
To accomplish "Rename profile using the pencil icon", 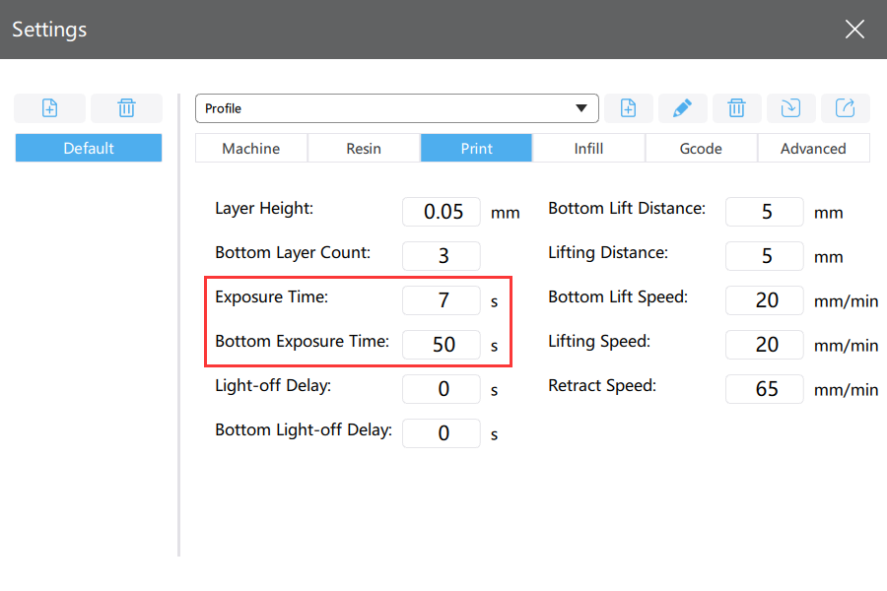I will pyautogui.click(x=683, y=108).
